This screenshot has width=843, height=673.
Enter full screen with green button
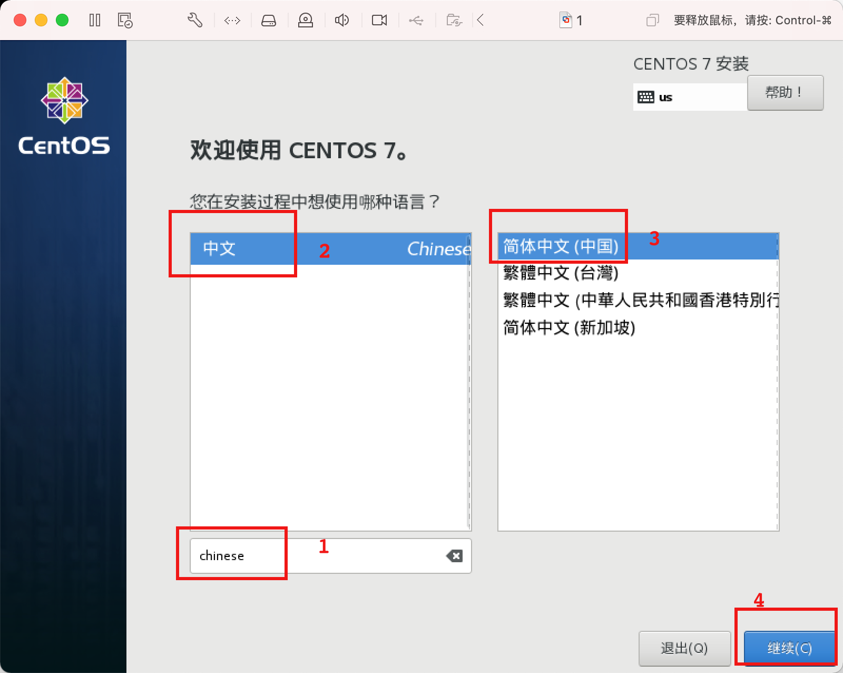point(62,20)
